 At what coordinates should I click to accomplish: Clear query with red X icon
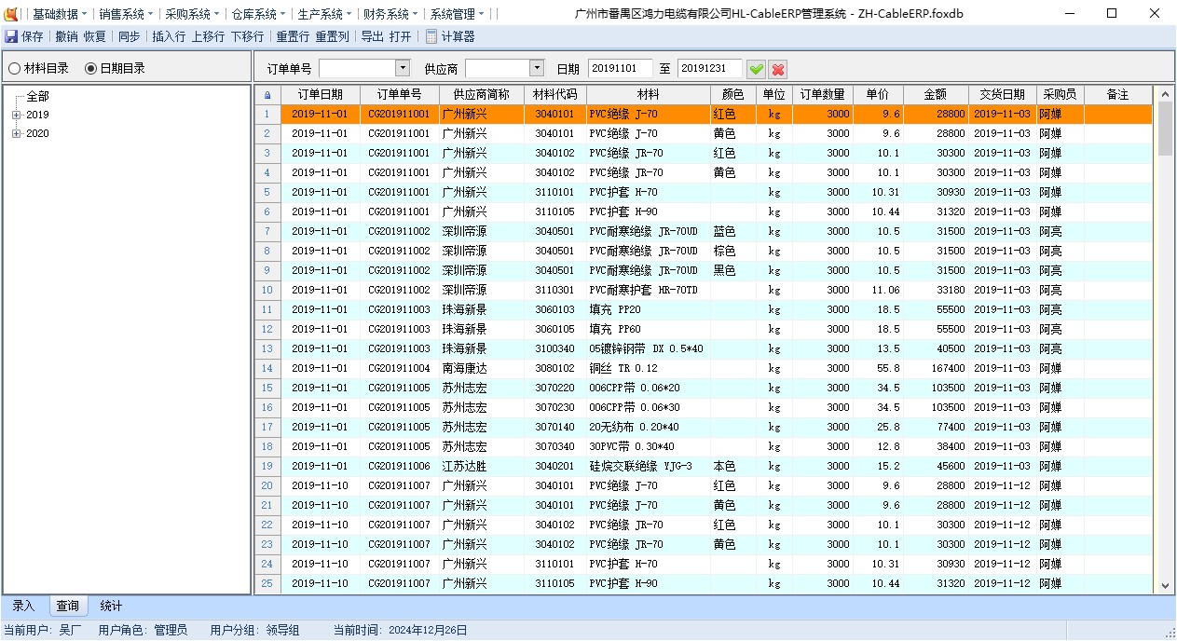coord(778,69)
